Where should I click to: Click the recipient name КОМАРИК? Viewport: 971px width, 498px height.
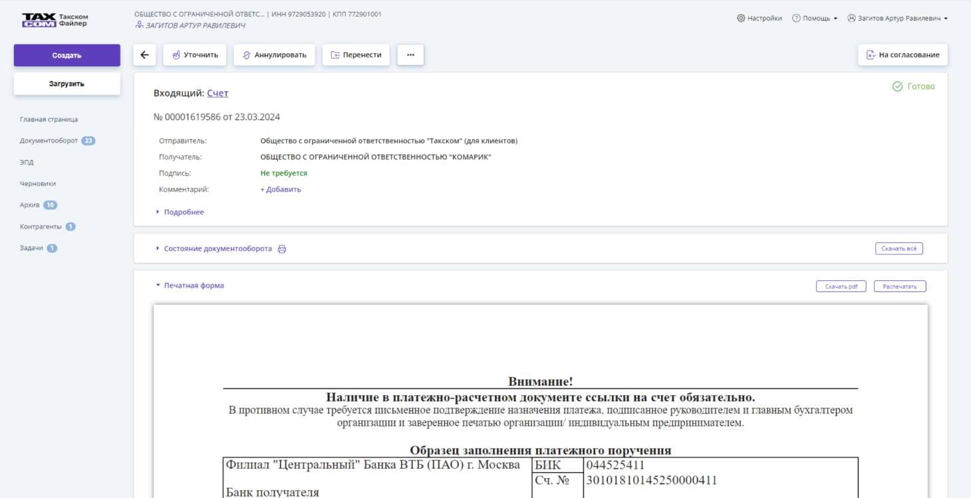click(x=376, y=157)
